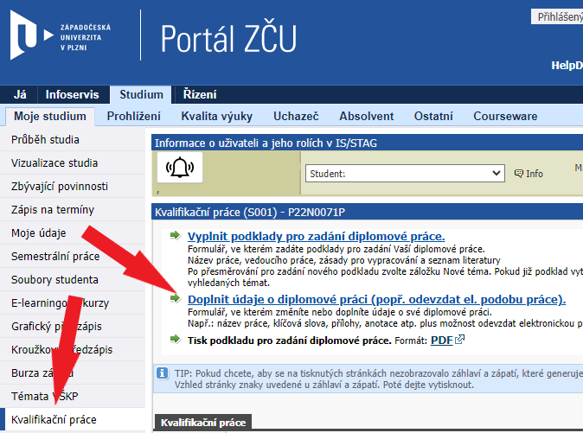Open the Ostatní subtab

tap(433, 116)
